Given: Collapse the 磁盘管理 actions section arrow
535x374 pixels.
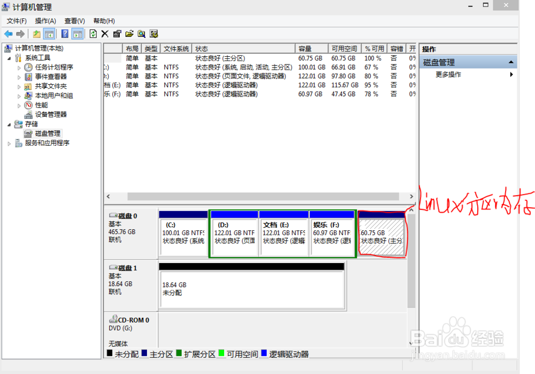Looking at the screenshot, I should pos(511,62).
